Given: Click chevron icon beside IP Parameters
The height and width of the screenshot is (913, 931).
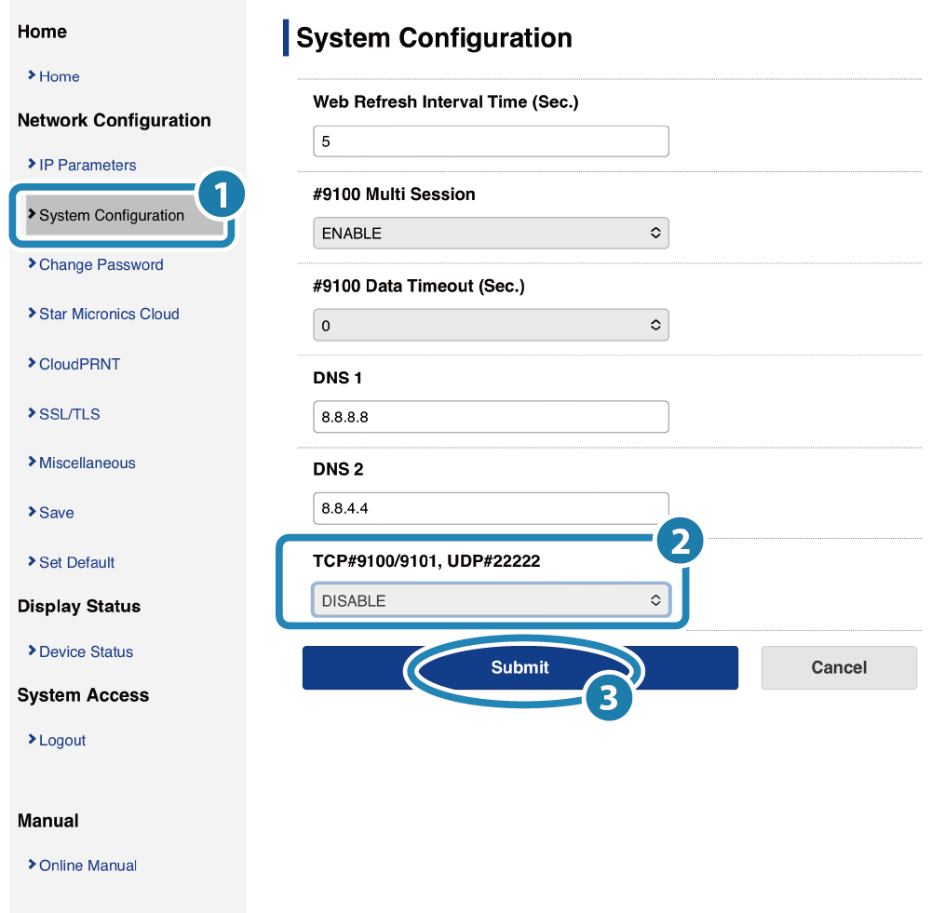Looking at the screenshot, I should tap(32, 163).
